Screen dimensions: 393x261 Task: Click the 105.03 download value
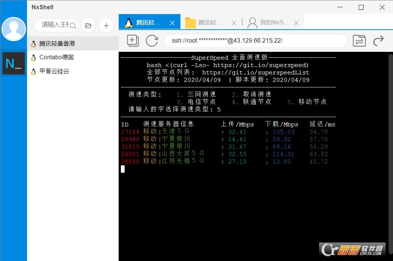click(284, 132)
